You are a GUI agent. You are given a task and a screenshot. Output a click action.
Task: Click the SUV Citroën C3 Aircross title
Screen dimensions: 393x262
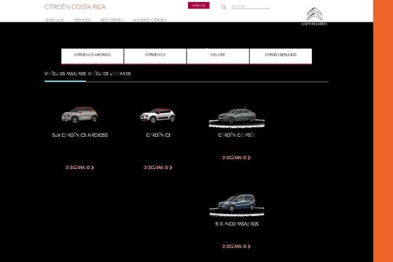80,135
